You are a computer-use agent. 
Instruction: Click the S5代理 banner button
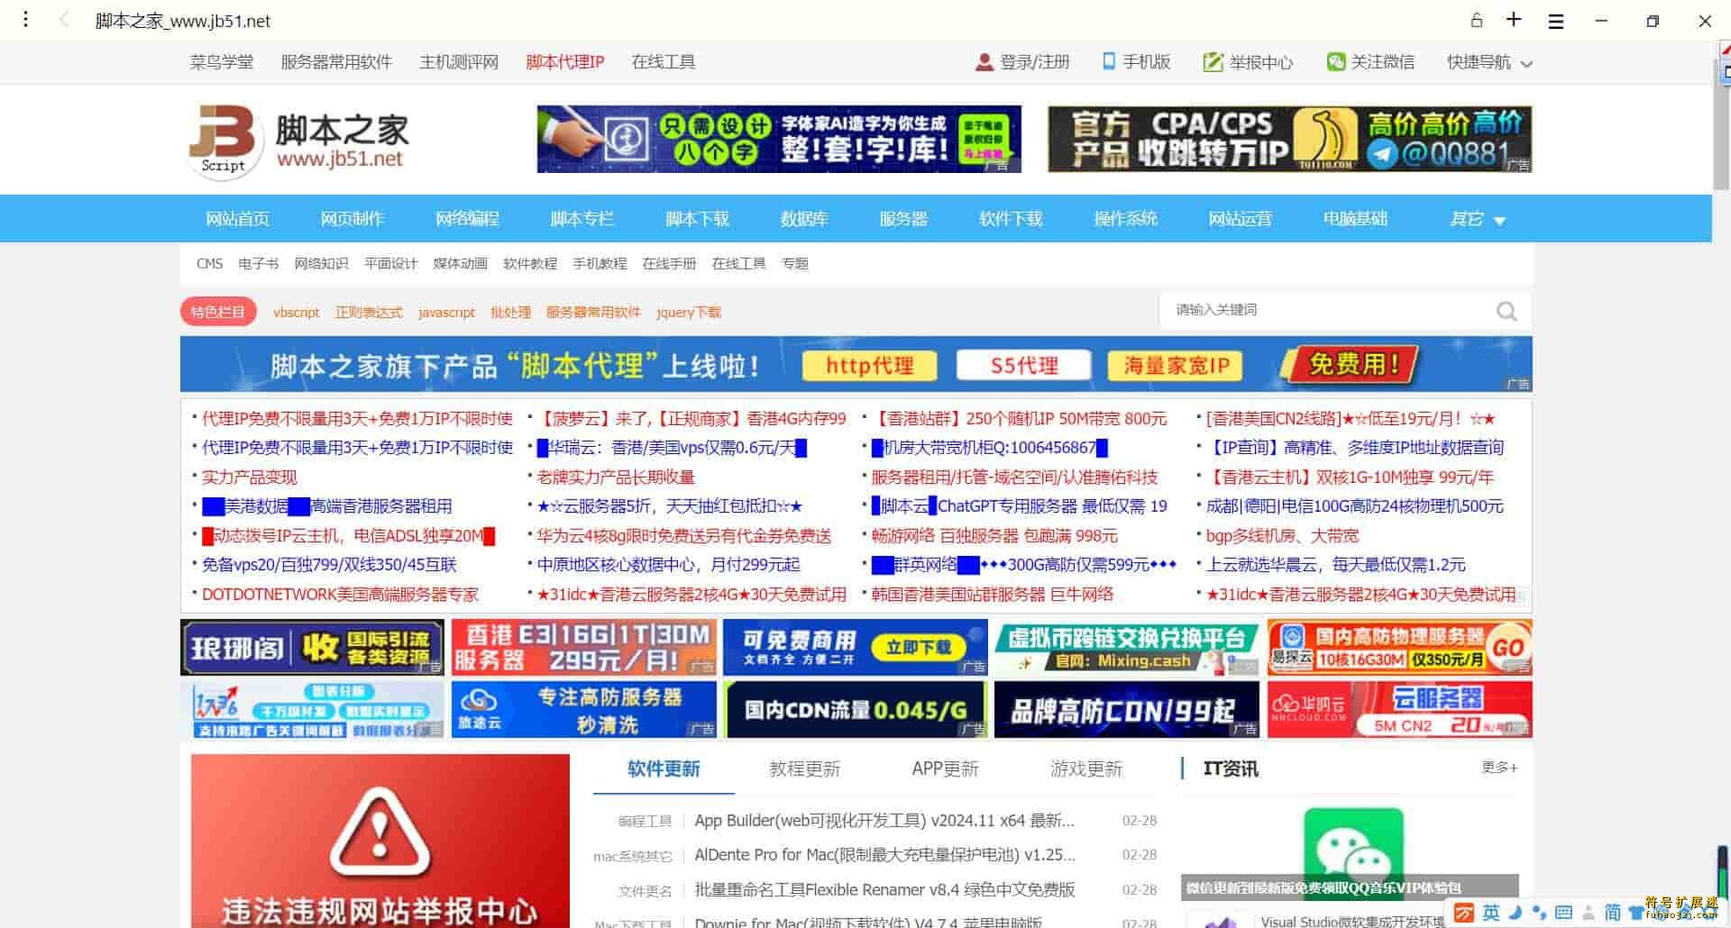pos(1024,366)
